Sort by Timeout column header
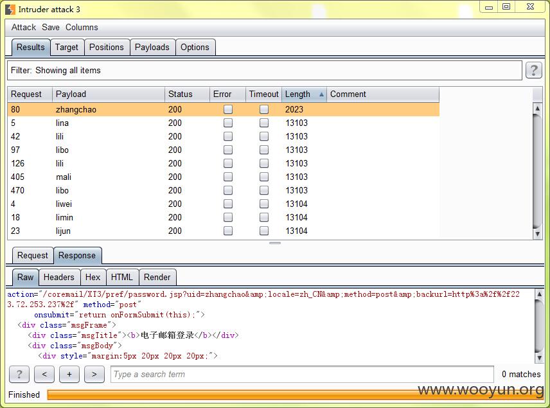The width and height of the screenshot is (550, 408). 264,94
